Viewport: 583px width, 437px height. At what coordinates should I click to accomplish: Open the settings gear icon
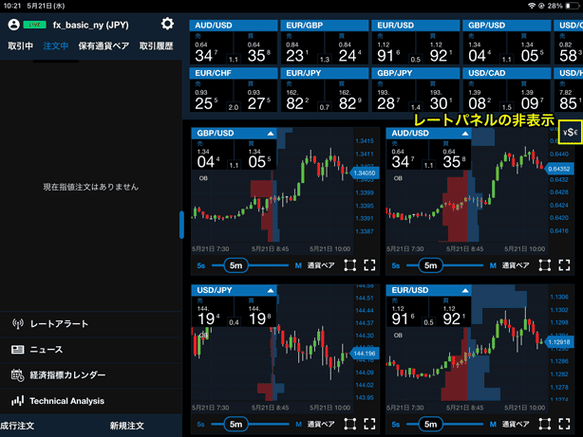[167, 24]
